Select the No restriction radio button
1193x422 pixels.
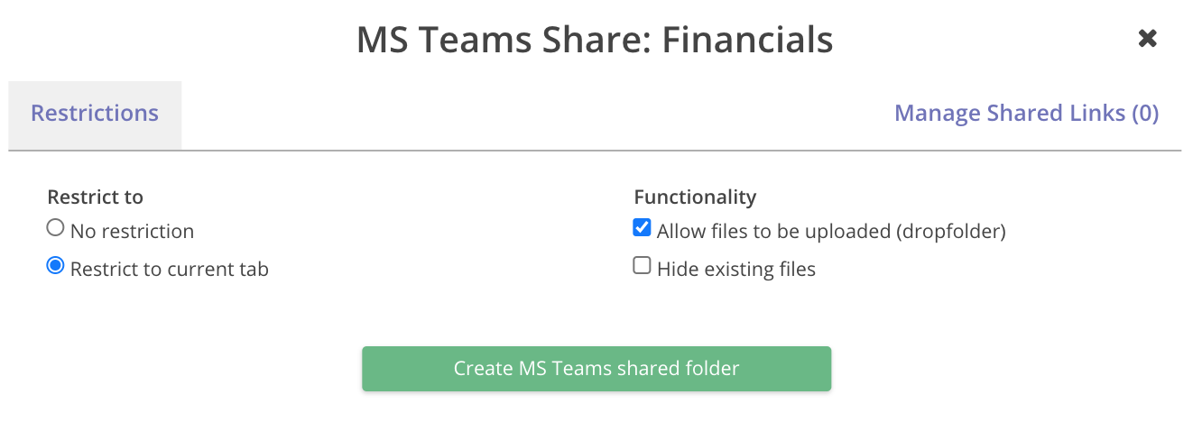coord(56,229)
